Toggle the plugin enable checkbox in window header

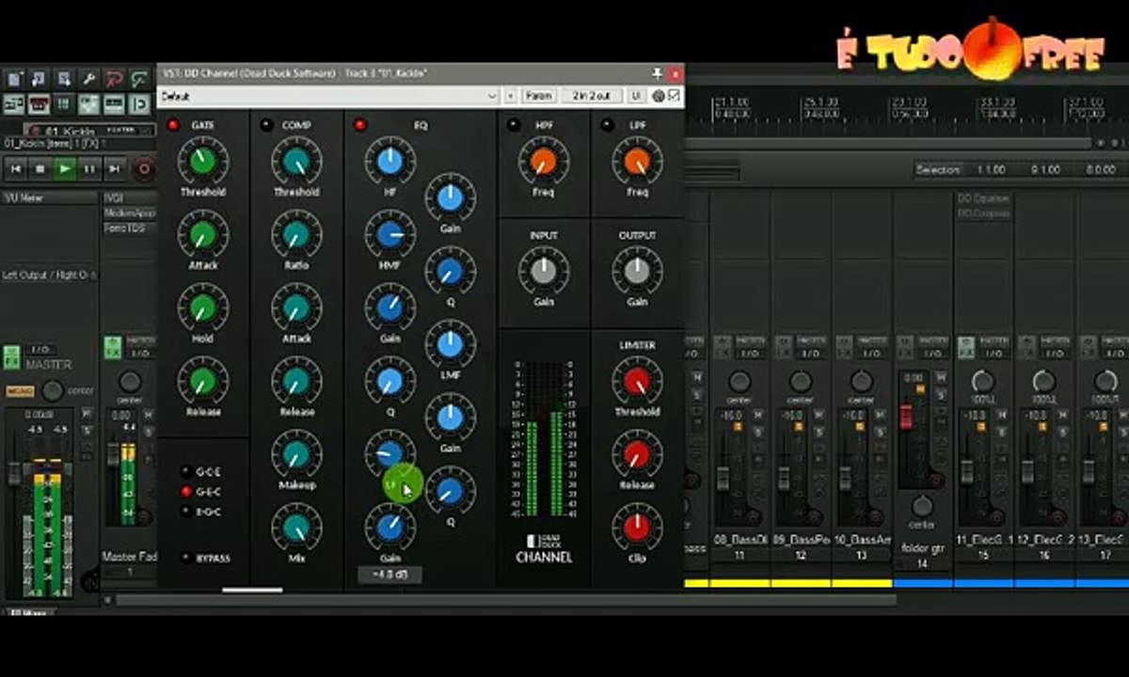pos(674,96)
